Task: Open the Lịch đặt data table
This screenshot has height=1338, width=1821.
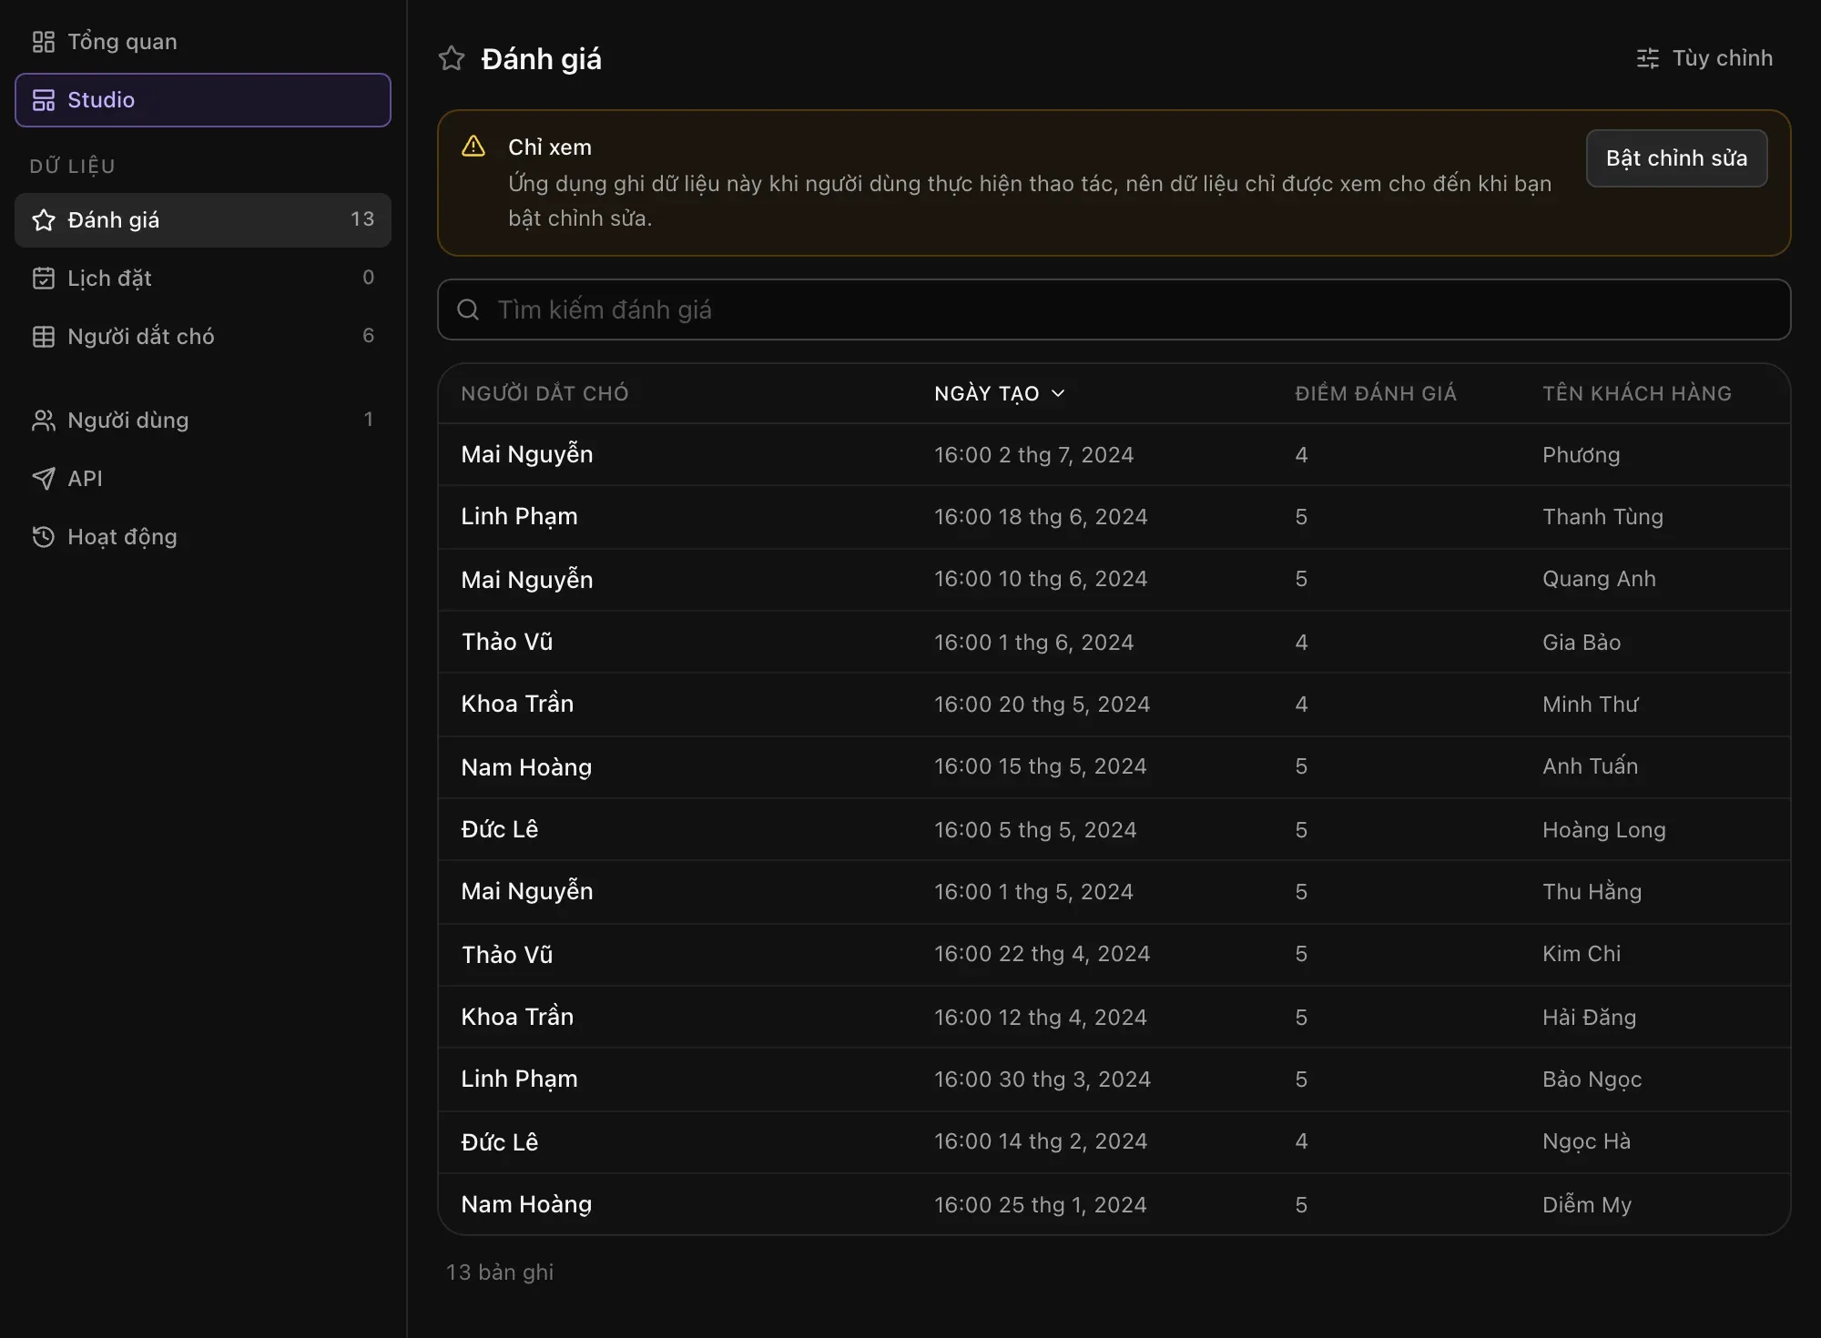Action: (203, 279)
